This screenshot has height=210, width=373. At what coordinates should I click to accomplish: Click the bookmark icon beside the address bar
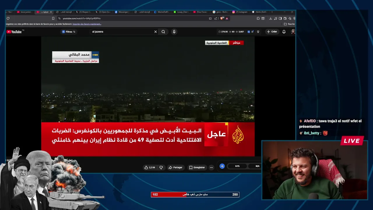(53, 18)
